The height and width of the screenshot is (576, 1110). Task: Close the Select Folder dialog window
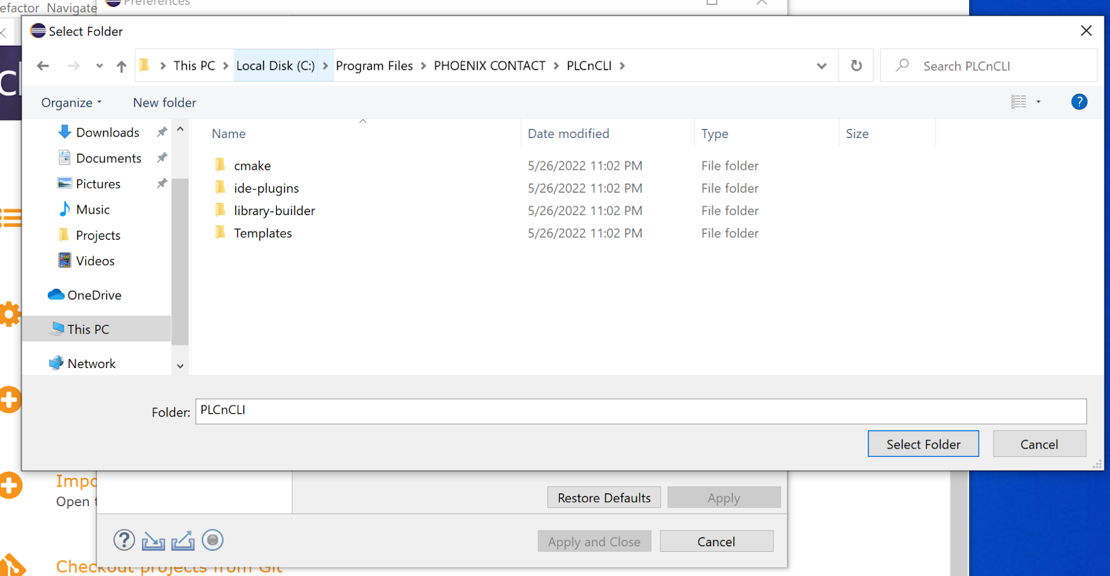[x=1086, y=30]
